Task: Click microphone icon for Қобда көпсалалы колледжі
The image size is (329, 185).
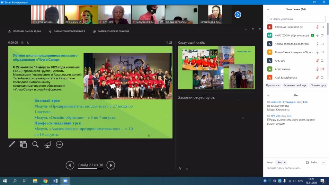Action: [317, 44]
